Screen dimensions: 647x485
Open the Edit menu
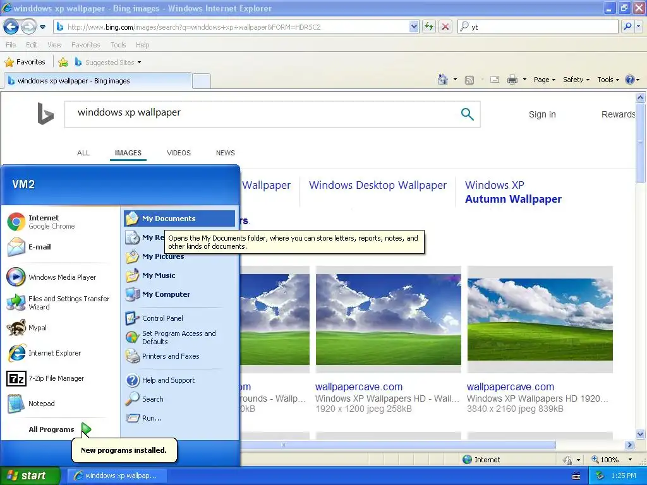(x=32, y=45)
